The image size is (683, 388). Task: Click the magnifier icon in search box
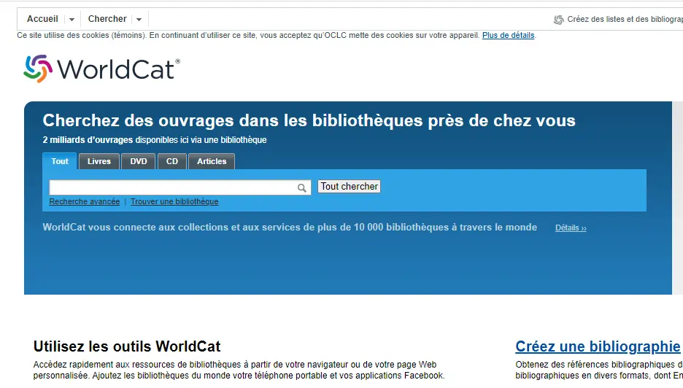tap(302, 188)
